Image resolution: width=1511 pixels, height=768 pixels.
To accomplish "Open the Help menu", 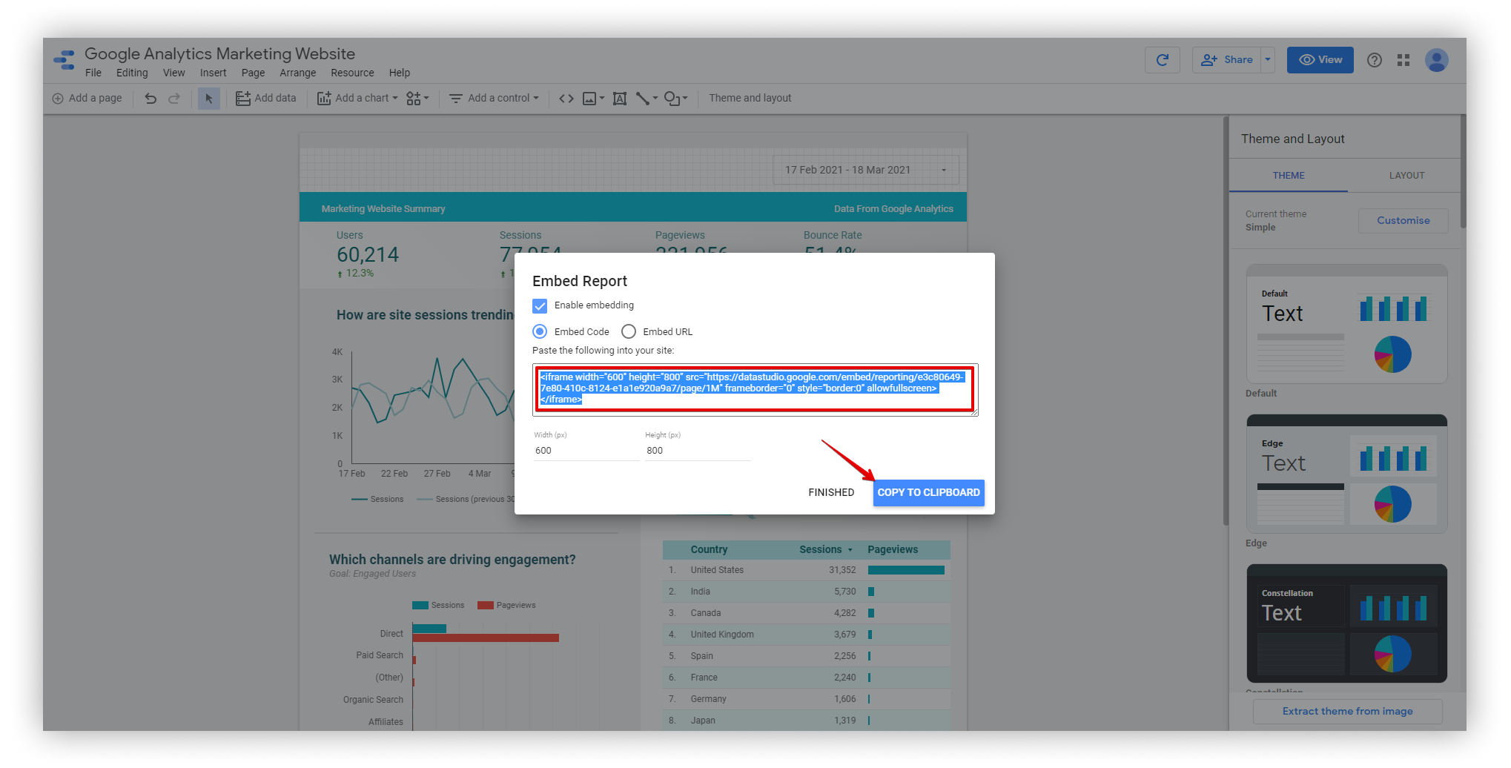I will coord(400,73).
